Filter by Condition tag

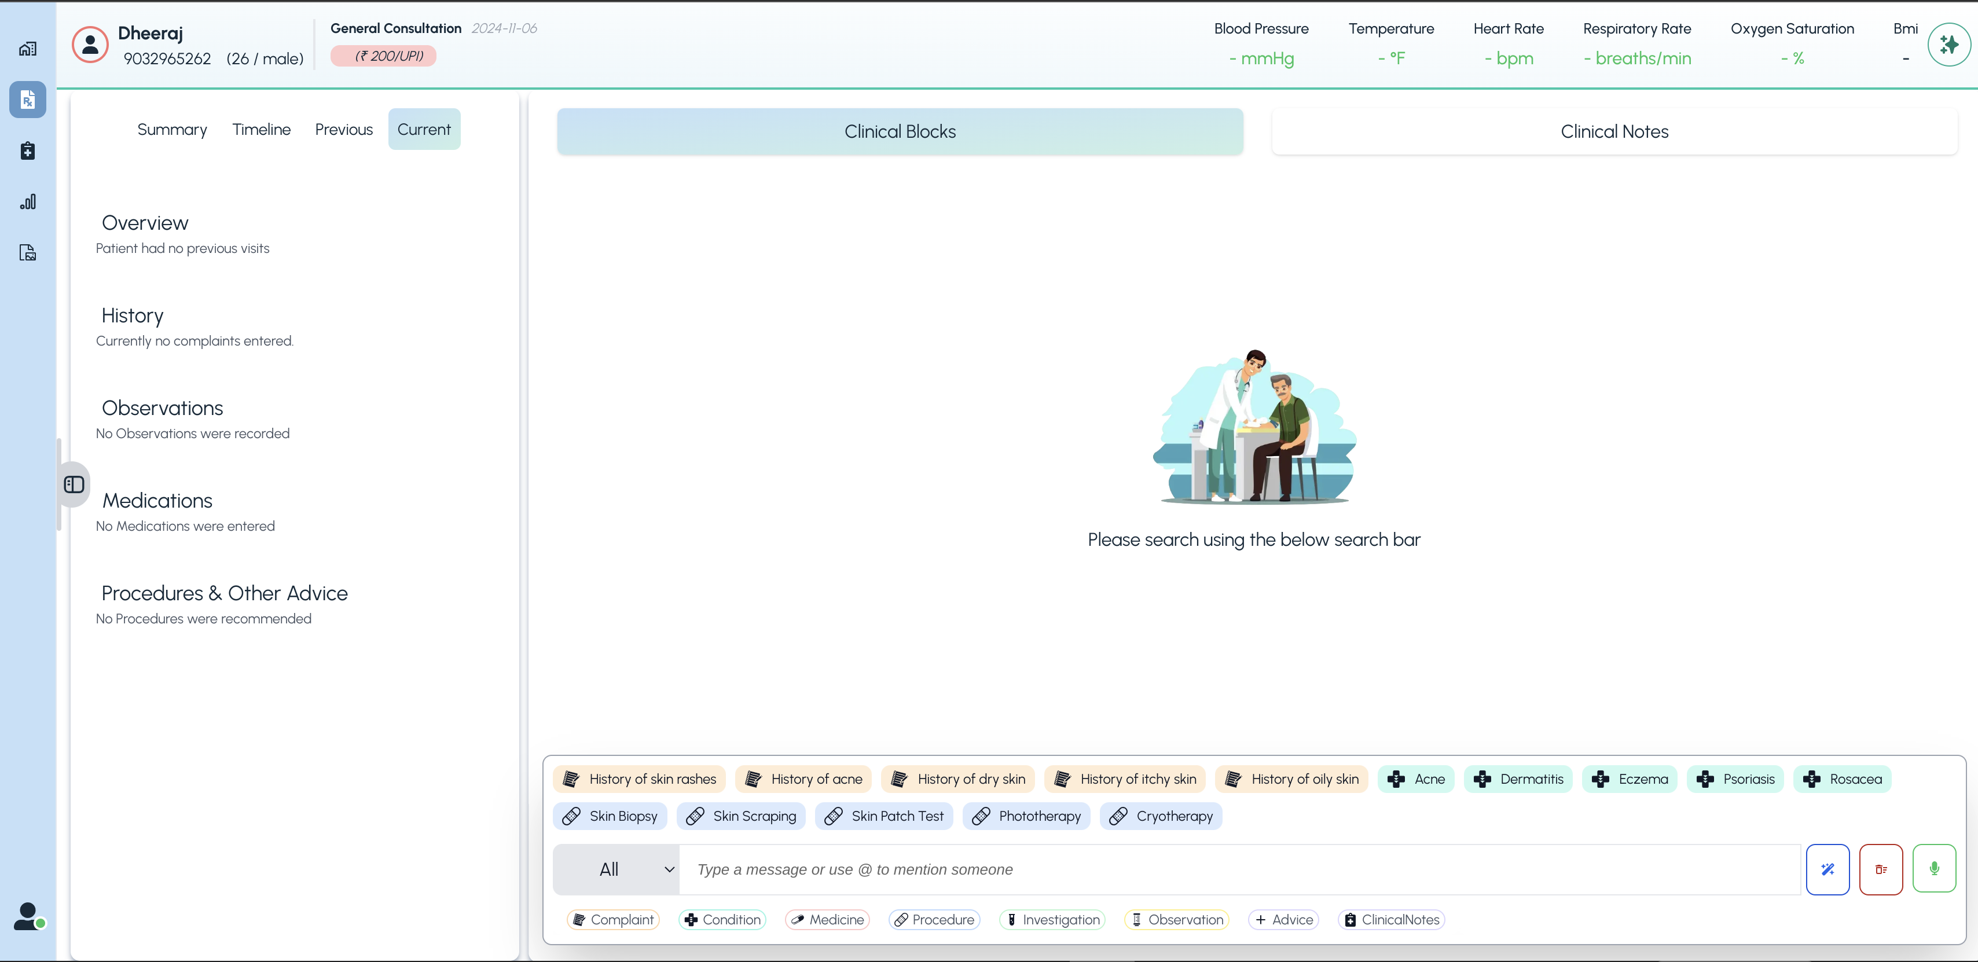[x=722, y=919]
